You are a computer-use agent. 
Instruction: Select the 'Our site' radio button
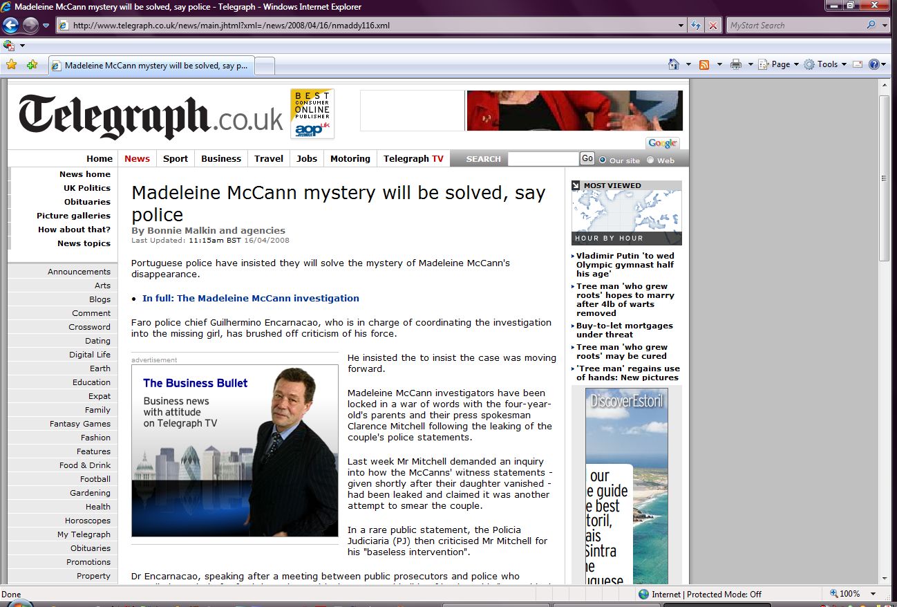tap(603, 160)
